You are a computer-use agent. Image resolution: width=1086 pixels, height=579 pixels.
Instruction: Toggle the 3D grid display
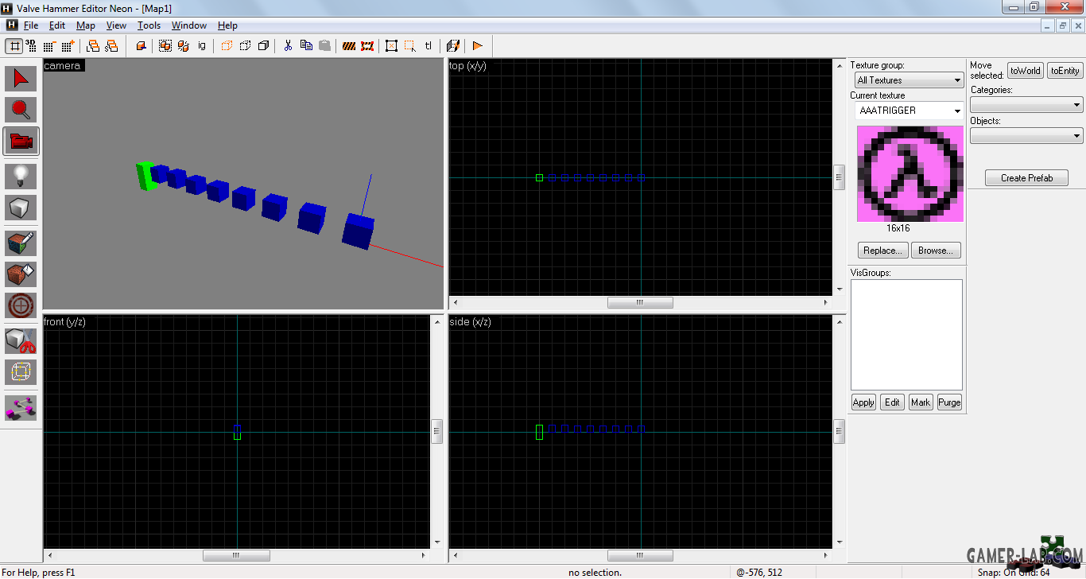pos(31,46)
